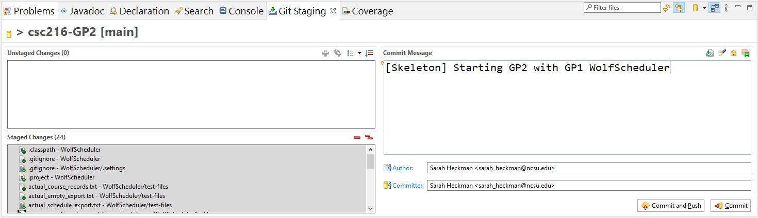
Task: Toggle Add Signed-off-by pen icon
Action: point(722,53)
